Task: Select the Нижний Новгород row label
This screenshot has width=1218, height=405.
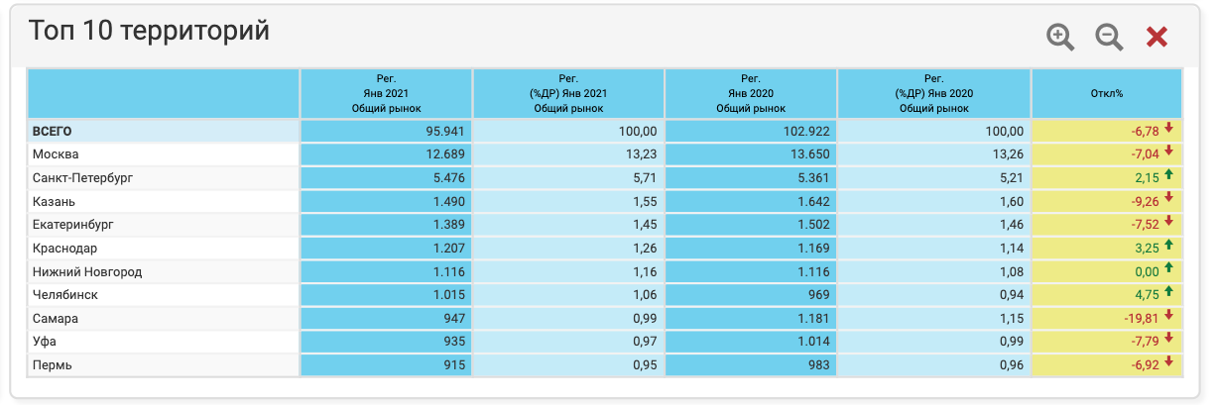Action: click(86, 271)
